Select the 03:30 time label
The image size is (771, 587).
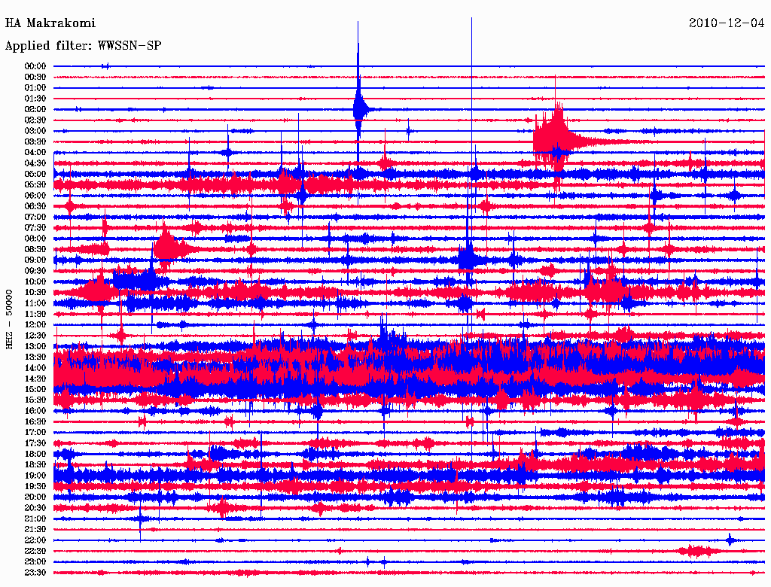[35, 141]
